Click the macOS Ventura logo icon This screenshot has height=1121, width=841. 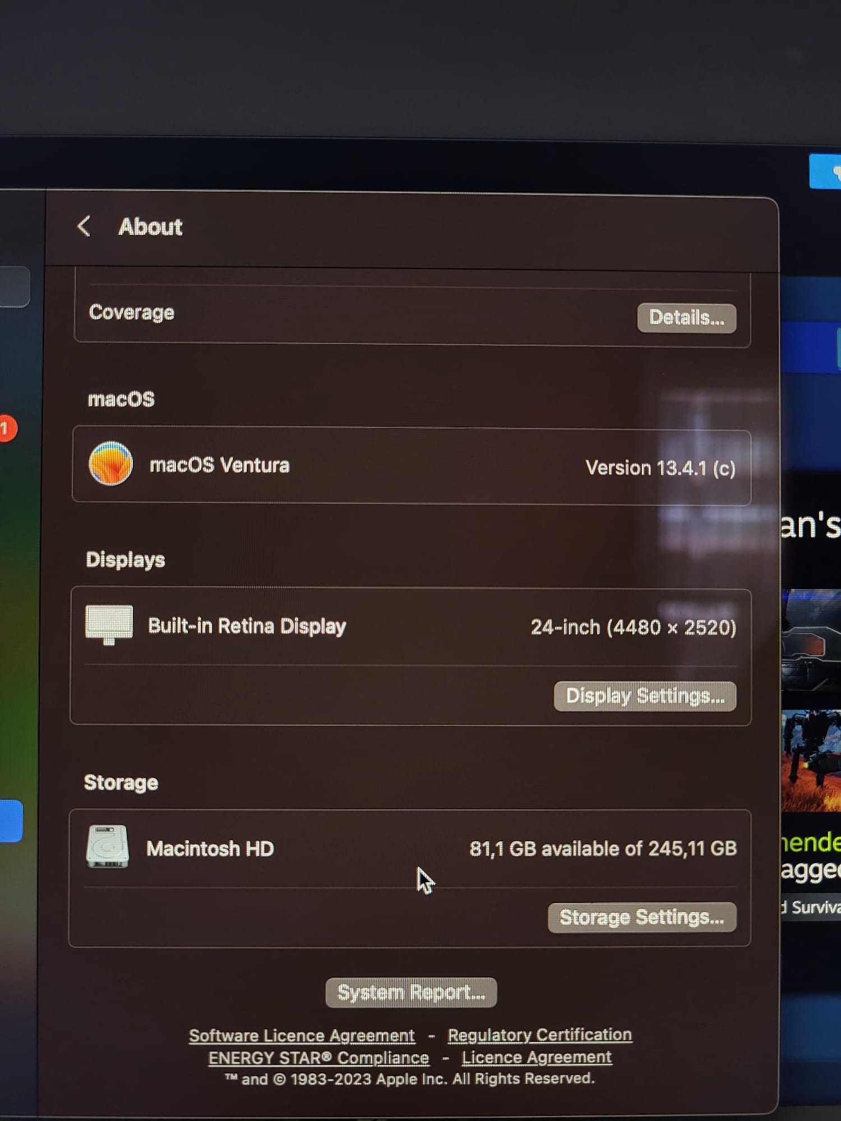(x=110, y=464)
